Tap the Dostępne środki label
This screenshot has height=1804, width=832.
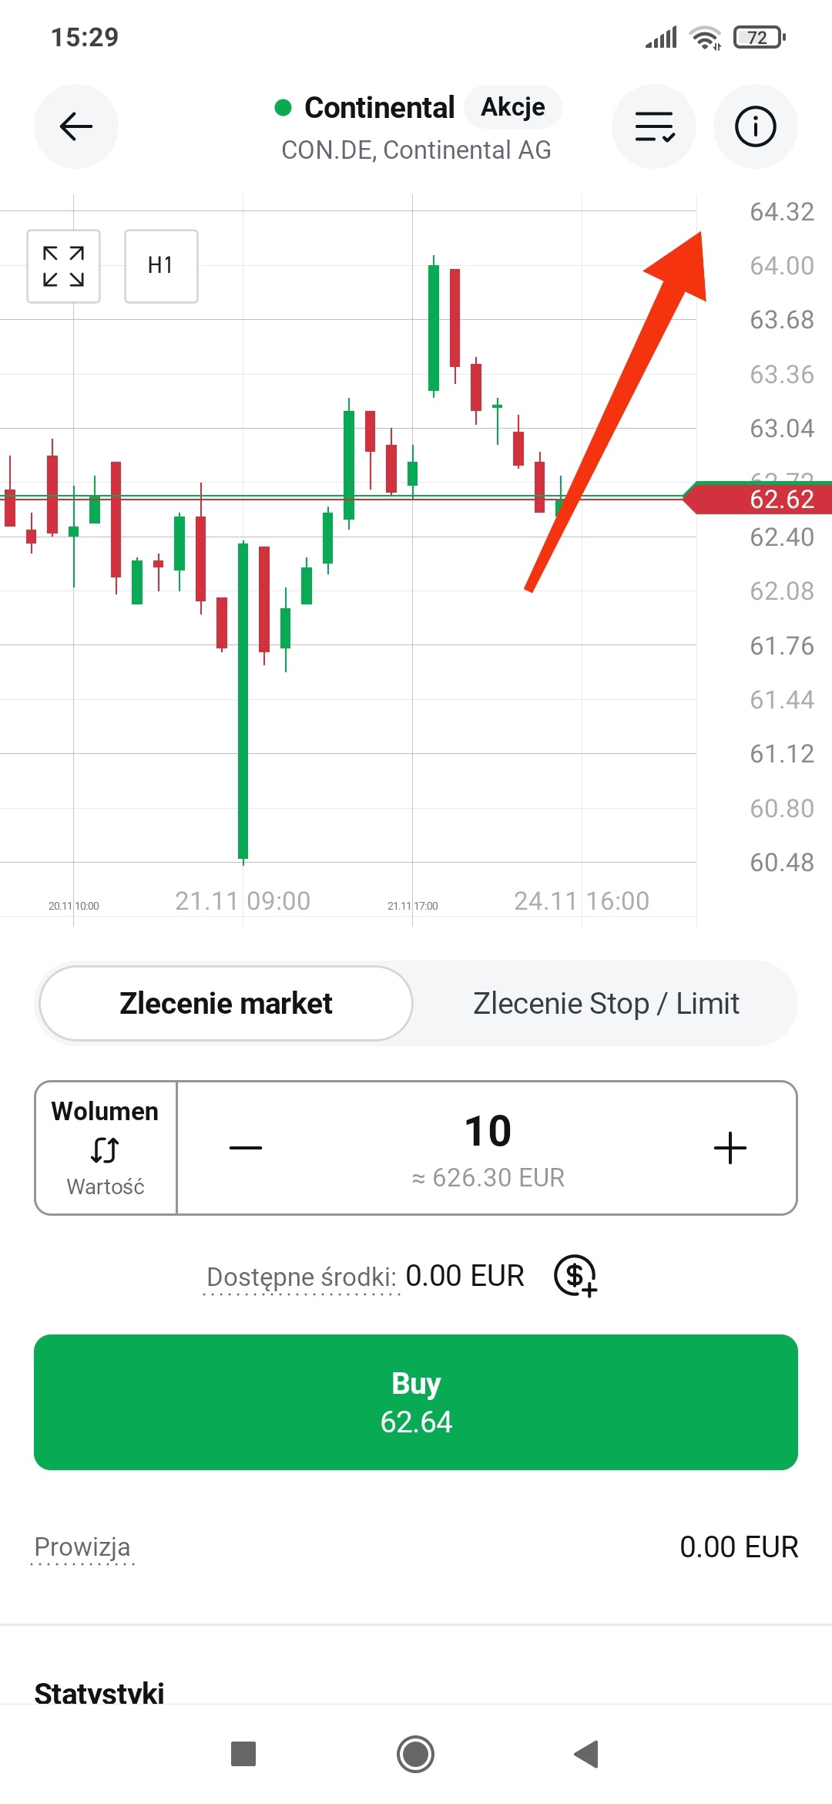[301, 1277]
